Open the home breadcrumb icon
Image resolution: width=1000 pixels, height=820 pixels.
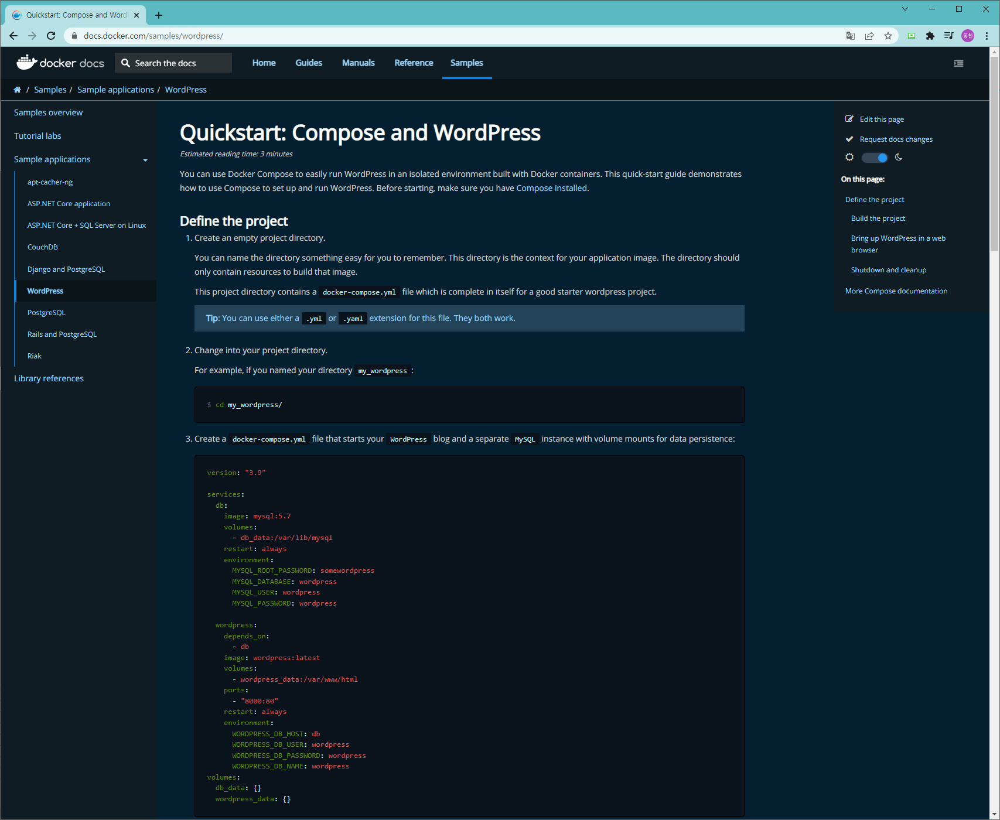(17, 90)
